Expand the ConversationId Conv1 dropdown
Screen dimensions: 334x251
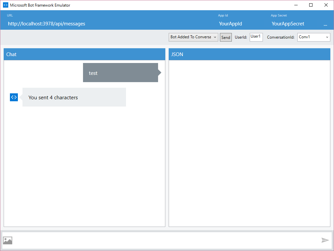(313, 37)
